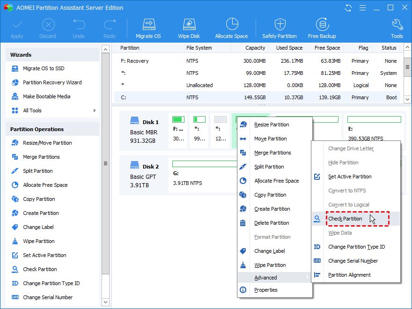Select Create Partition in context menu
Image resolution: width=412 pixels, height=309 pixels.
(x=275, y=209)
